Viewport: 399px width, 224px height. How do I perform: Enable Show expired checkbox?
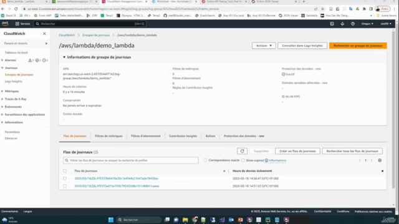[243, 161]
